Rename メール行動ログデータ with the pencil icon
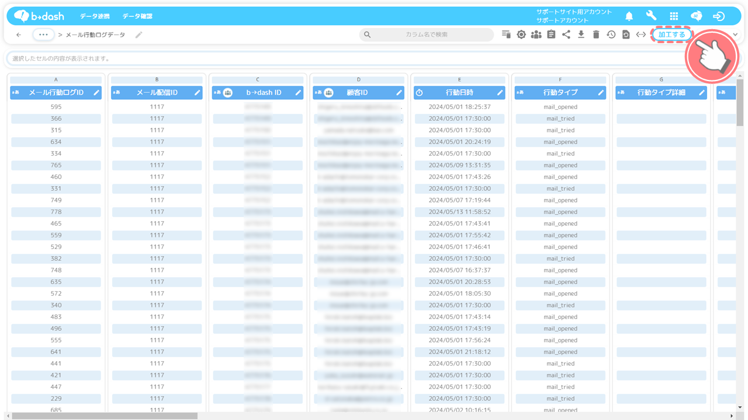This screenshot has width=748, height=420. point(138,35)
